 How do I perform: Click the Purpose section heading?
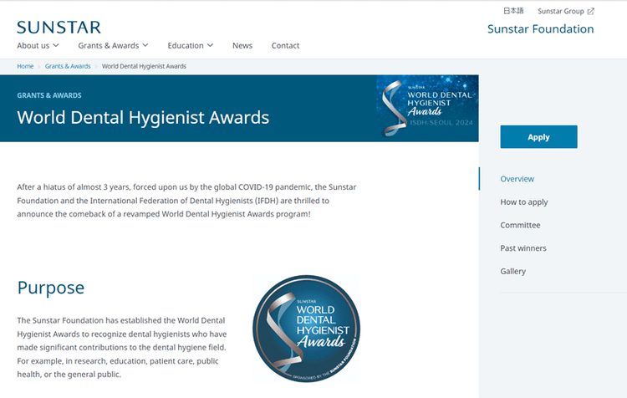coord(51,288)
